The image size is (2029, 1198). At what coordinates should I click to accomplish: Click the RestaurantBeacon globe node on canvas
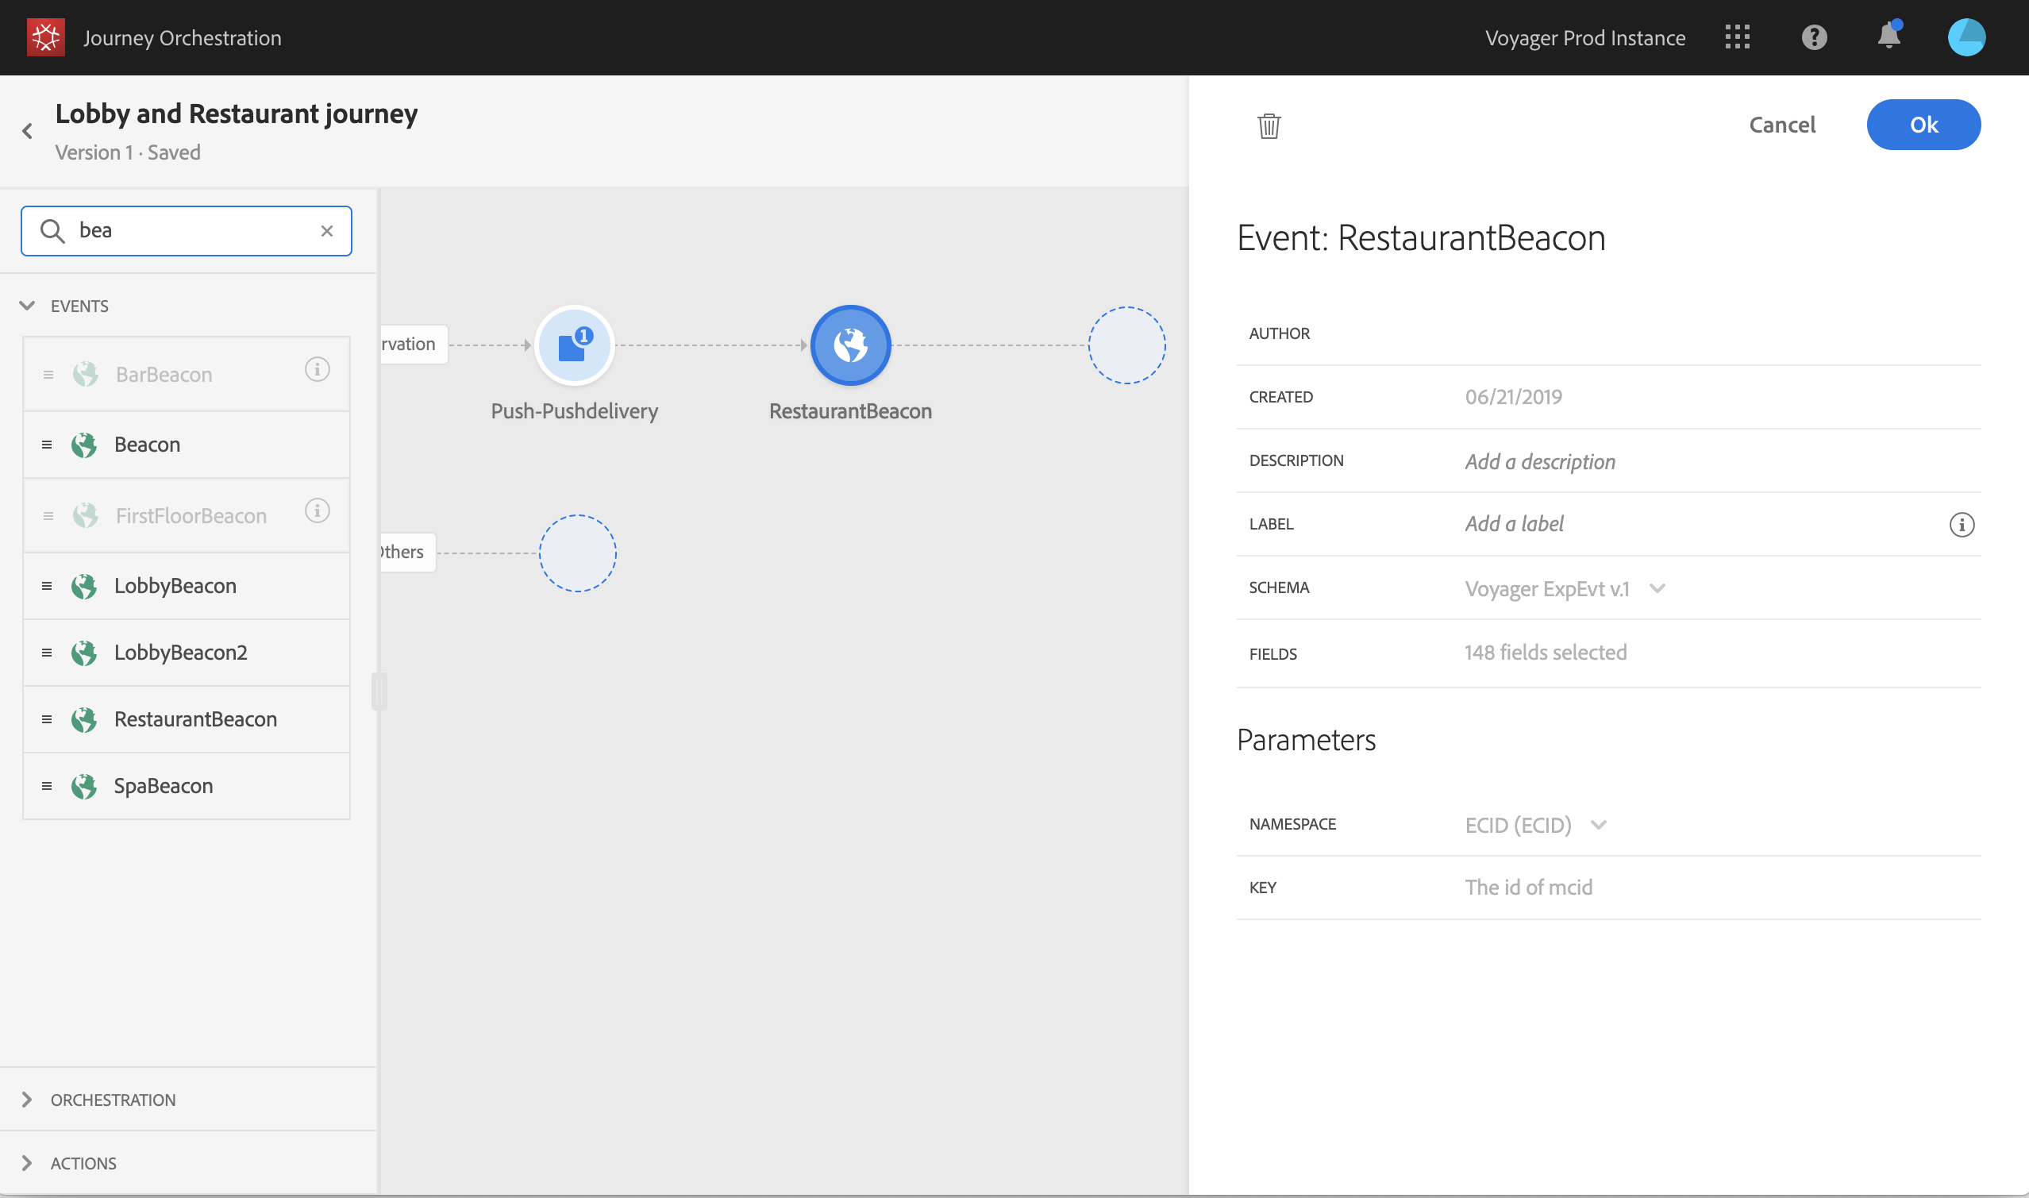click(x=850, y=345)
